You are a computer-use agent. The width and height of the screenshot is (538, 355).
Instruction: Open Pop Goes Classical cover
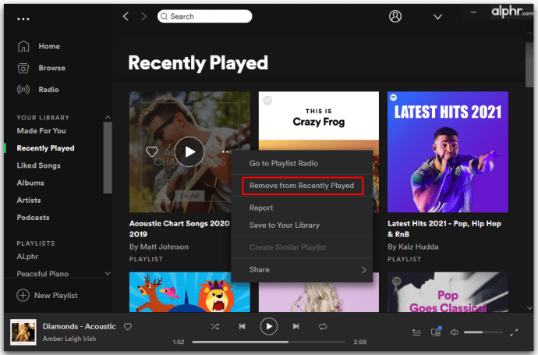coord(448,292)
